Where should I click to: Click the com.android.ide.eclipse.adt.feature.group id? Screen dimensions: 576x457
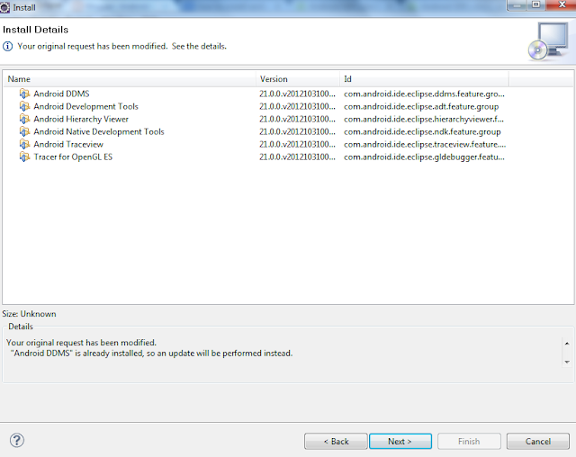coord(421,107)
